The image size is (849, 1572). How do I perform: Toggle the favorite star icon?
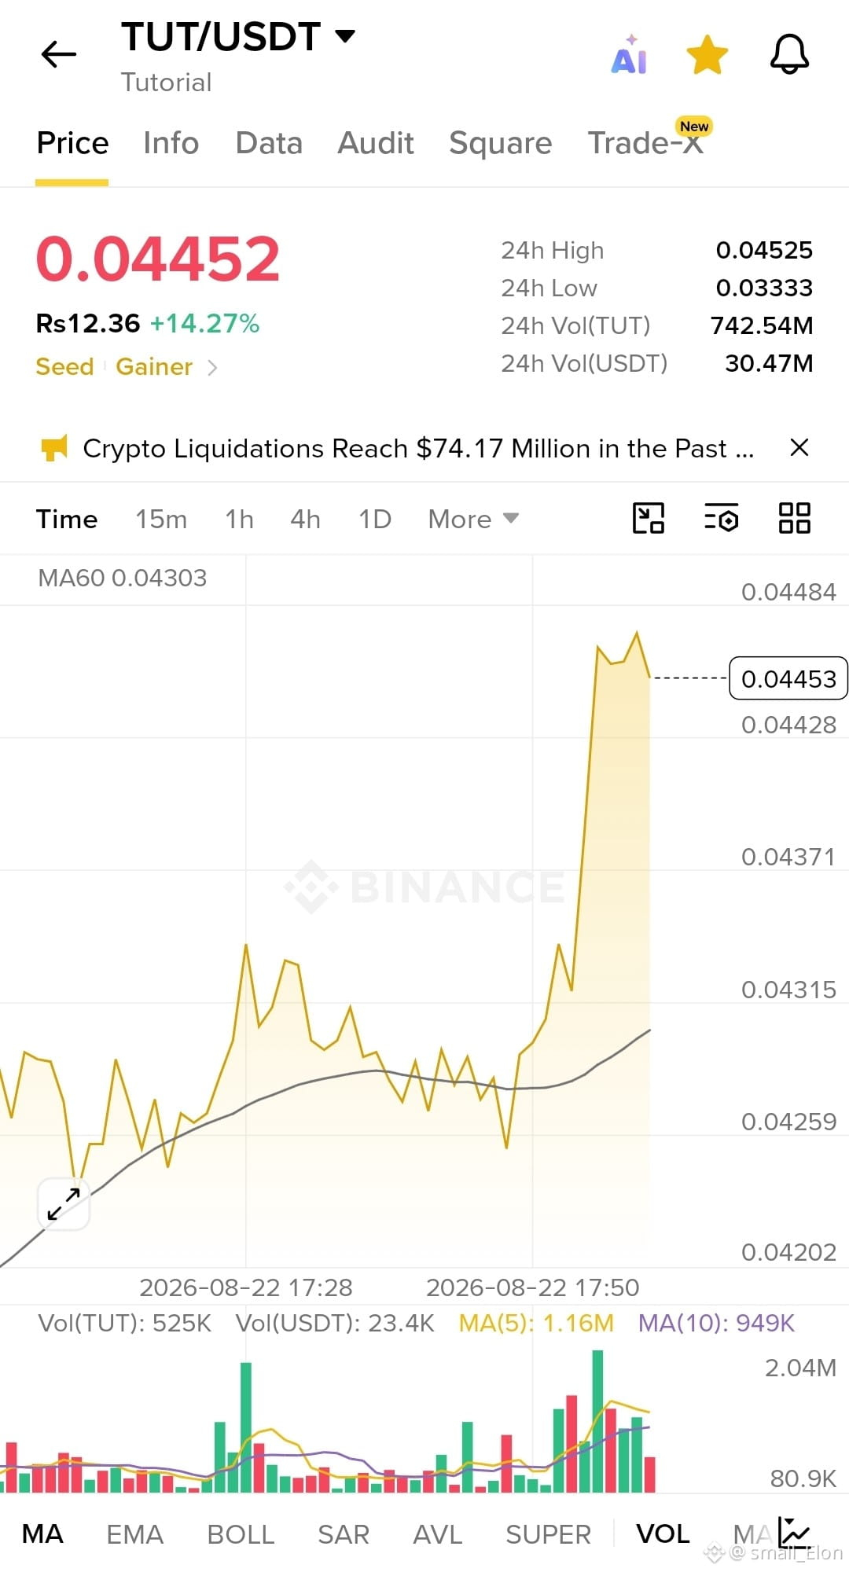click(x=707, y=54)
